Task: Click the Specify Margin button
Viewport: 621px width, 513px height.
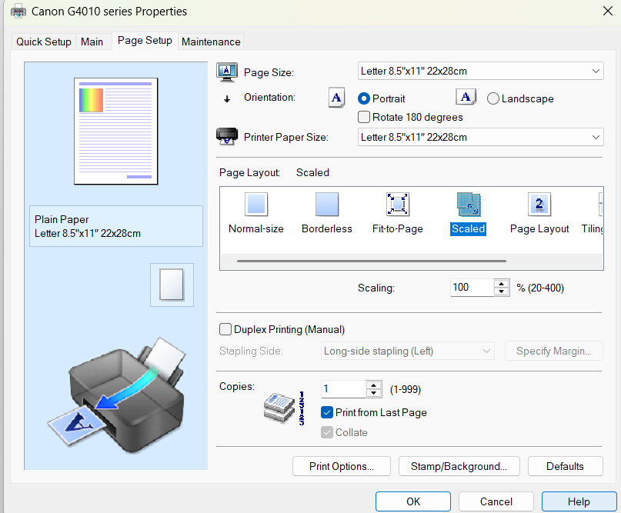Action: (x=554, y=351)
